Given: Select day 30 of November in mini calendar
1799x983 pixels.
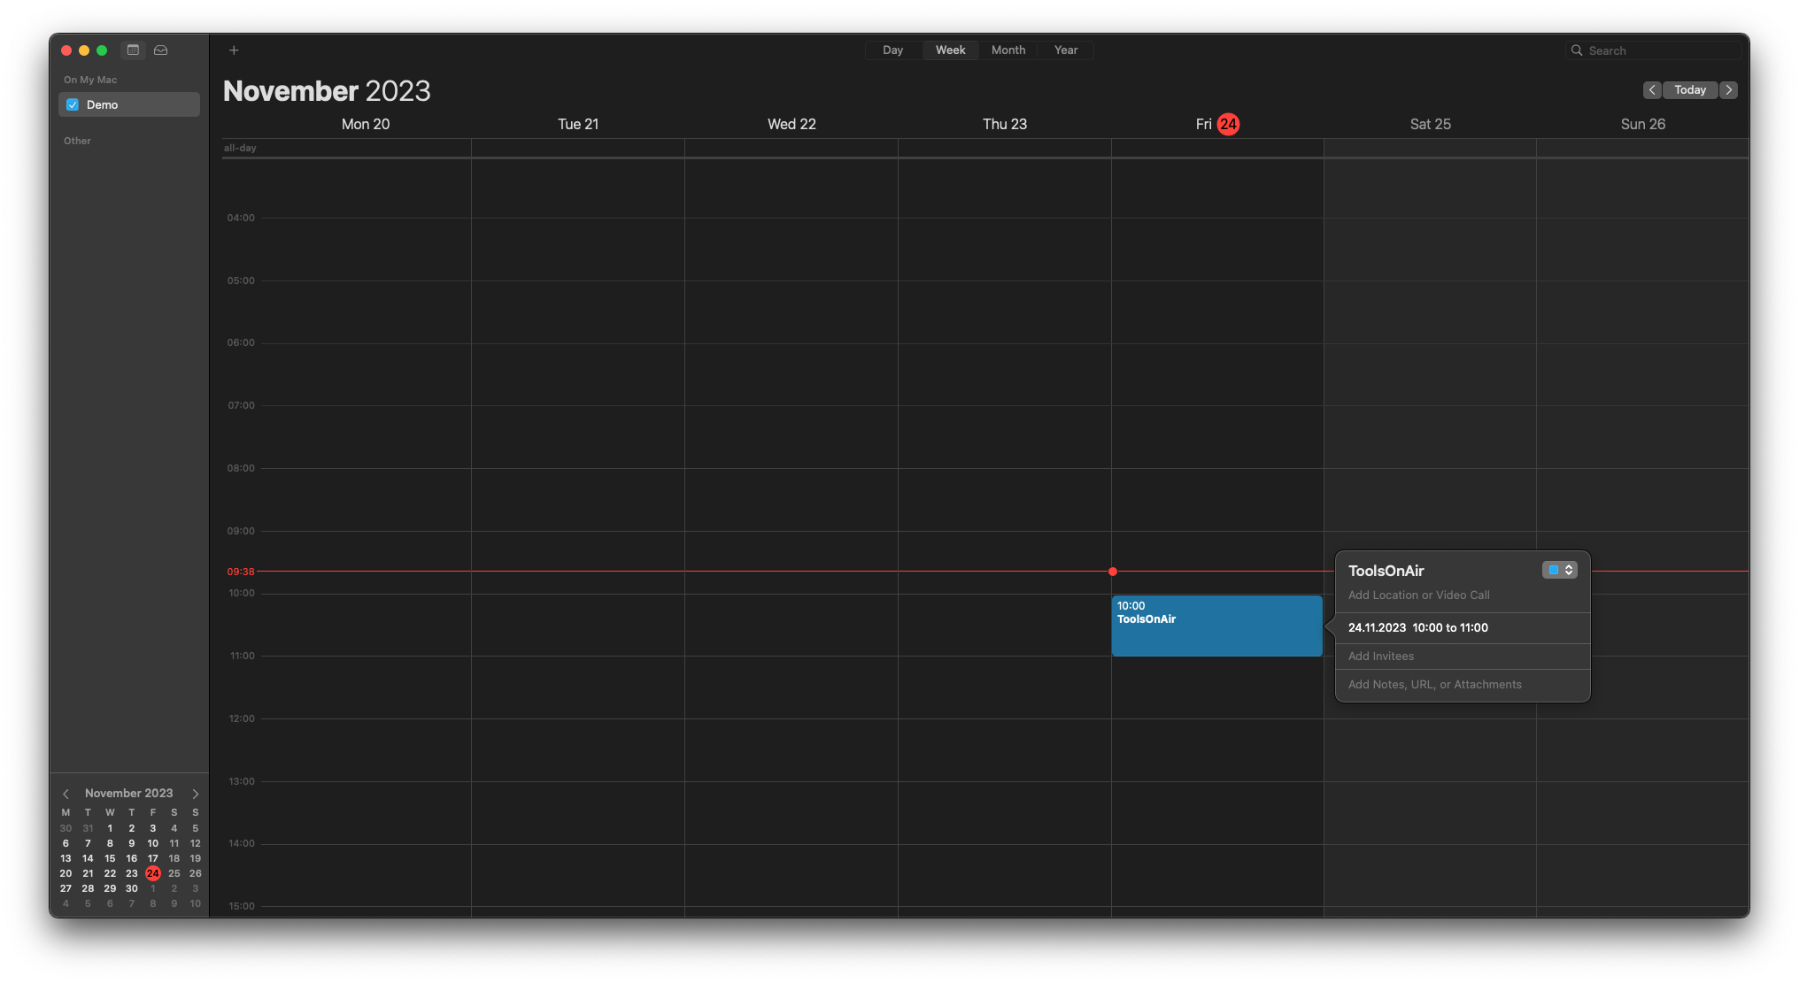Looking at the screenshot, I should [x=131, y=888].
